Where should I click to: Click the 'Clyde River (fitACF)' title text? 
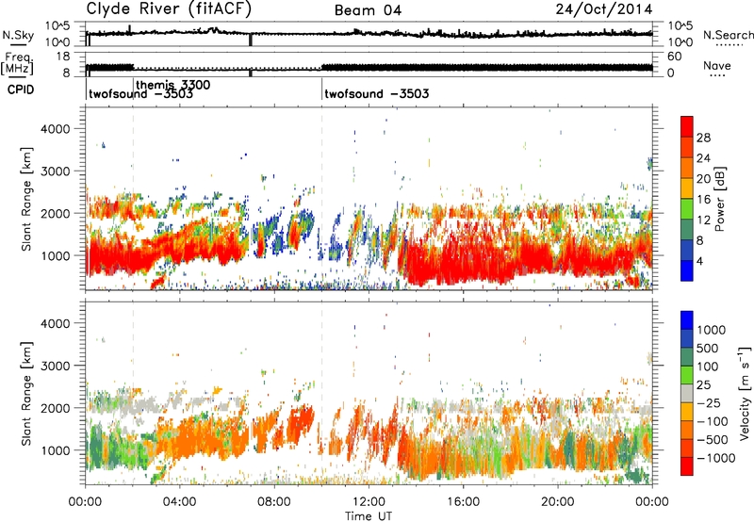tap(169, 9)
